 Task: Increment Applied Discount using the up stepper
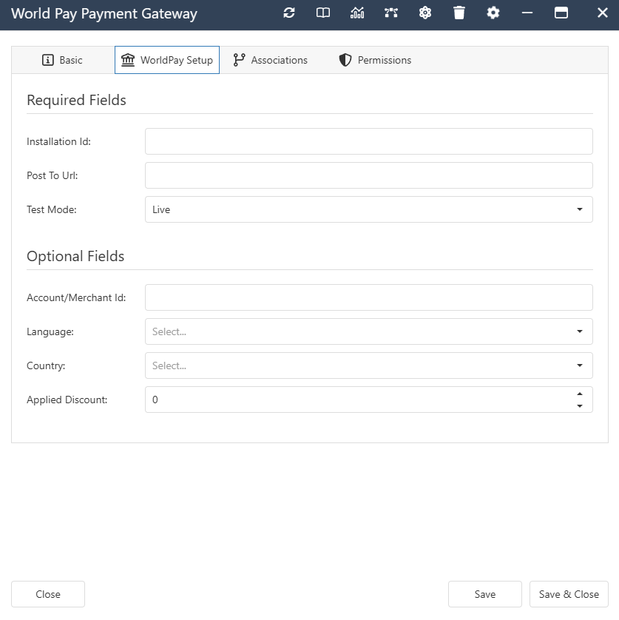click(580, 395)
